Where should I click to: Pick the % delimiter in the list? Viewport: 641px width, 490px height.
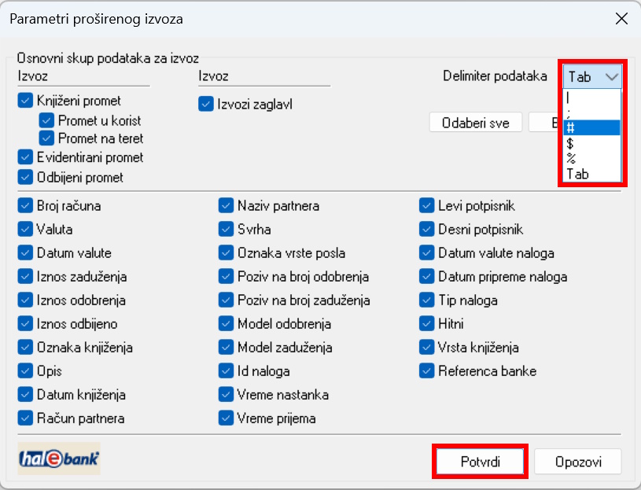592,159
